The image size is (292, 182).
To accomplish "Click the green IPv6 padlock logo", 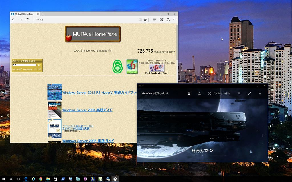I will tap(117, 67).
